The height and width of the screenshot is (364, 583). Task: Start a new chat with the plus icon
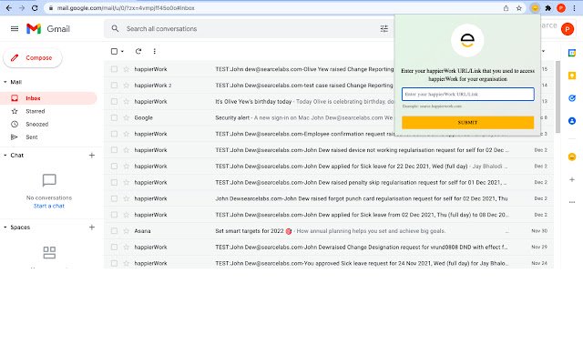pos(92,156)
